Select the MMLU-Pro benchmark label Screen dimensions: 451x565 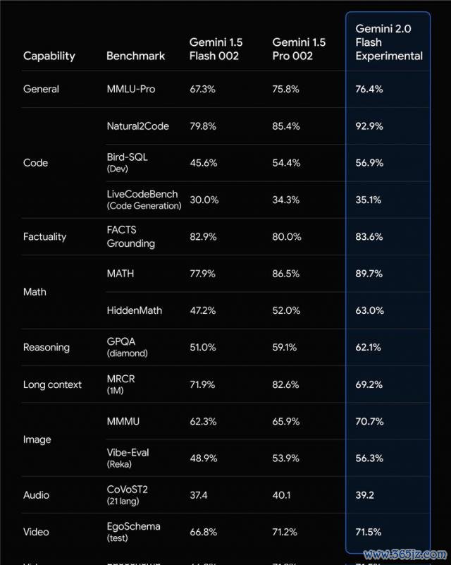131,89
